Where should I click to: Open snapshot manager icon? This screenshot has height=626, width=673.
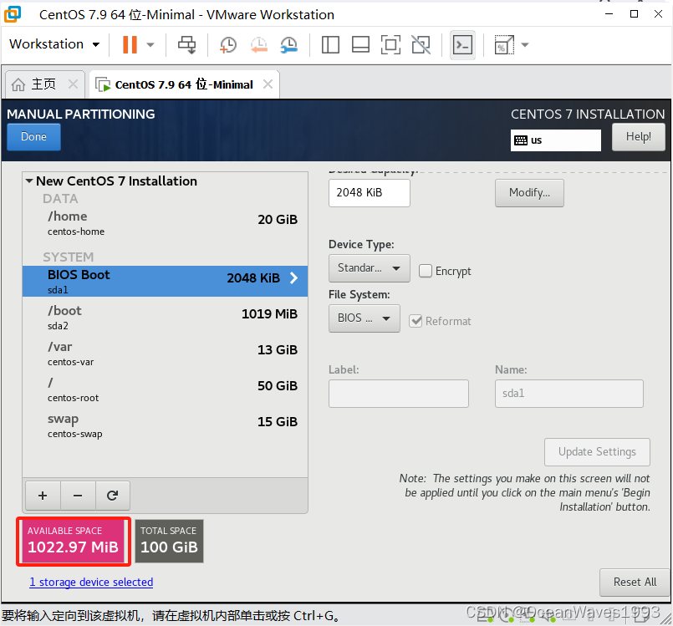[x=289, y=44]
